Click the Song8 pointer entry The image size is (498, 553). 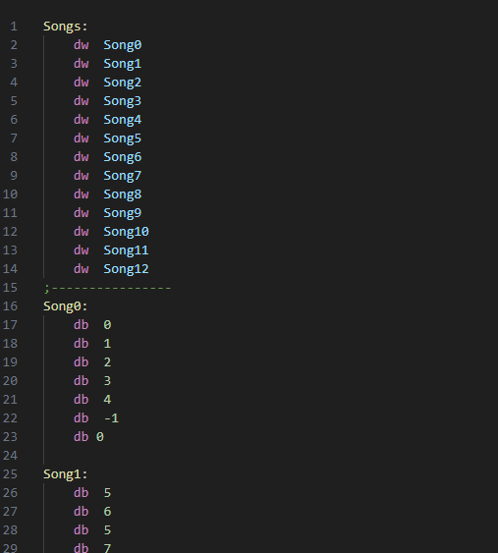click(x=123, y=194)
